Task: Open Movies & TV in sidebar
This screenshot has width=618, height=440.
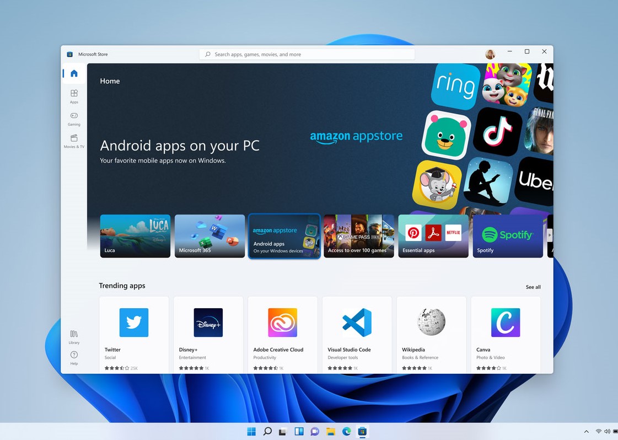Action: 74,141
